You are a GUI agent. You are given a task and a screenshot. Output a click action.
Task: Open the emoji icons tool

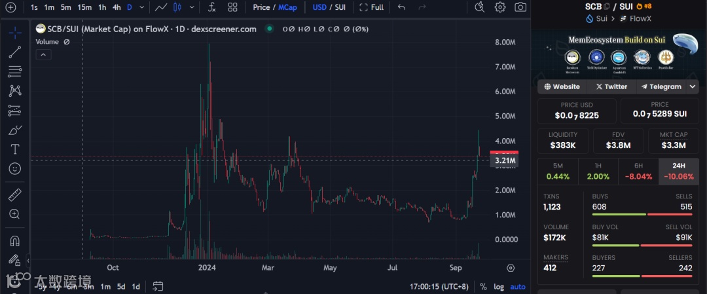point(15,169)
